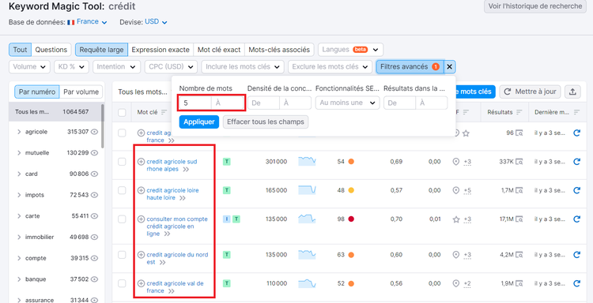
Task: Open the Au moins une dropdown
Action: click(347, 103)
